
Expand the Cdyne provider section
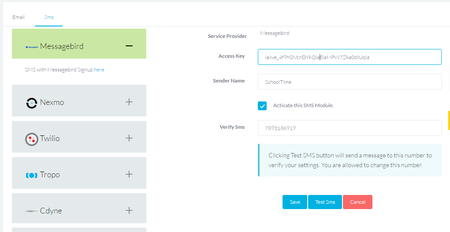click(x=129, y=210)
